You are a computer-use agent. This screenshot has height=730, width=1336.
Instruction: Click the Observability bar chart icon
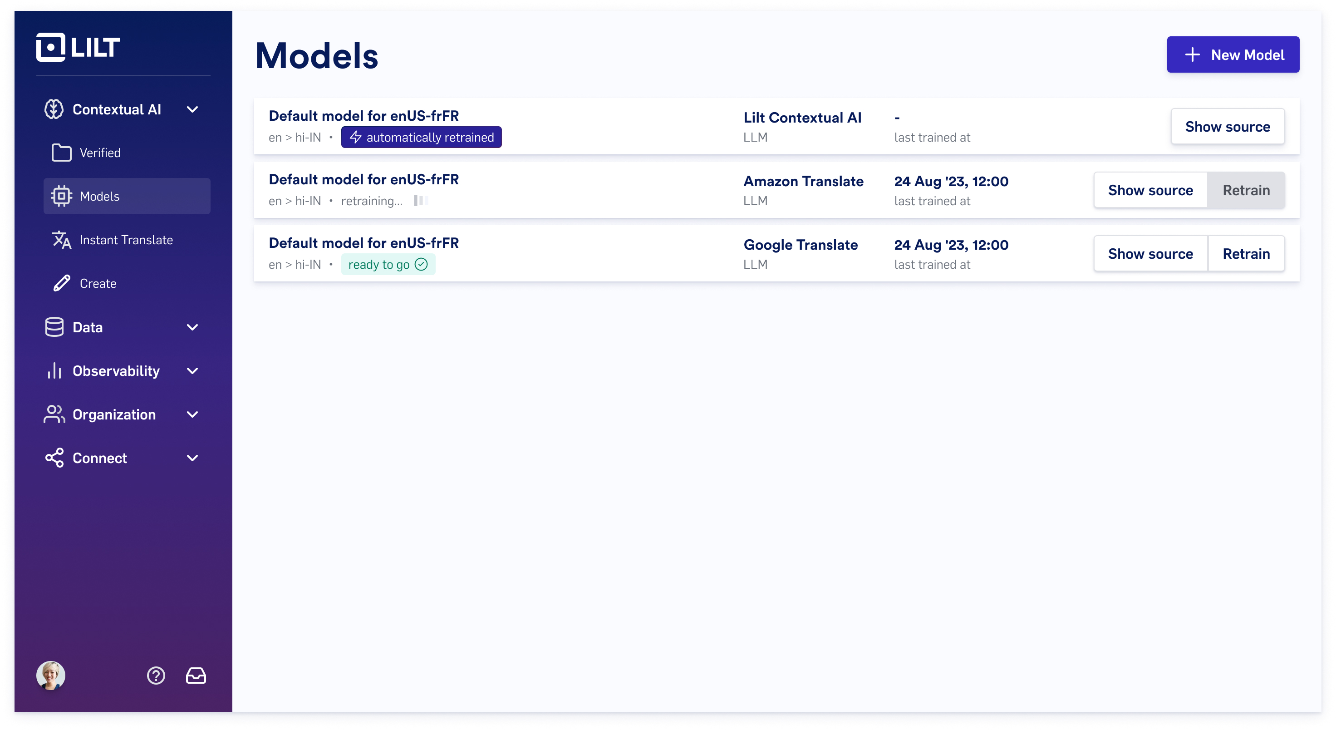pos(54,370)
